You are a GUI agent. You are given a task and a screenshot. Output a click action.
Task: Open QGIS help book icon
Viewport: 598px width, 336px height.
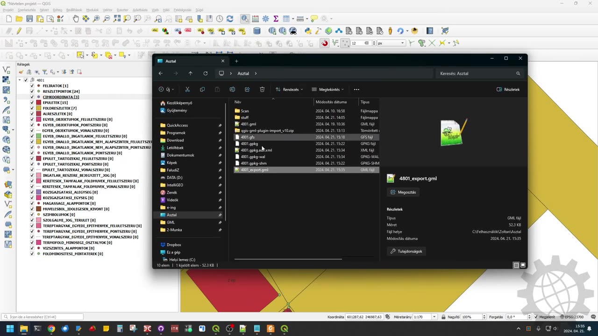tap(430, 31)
